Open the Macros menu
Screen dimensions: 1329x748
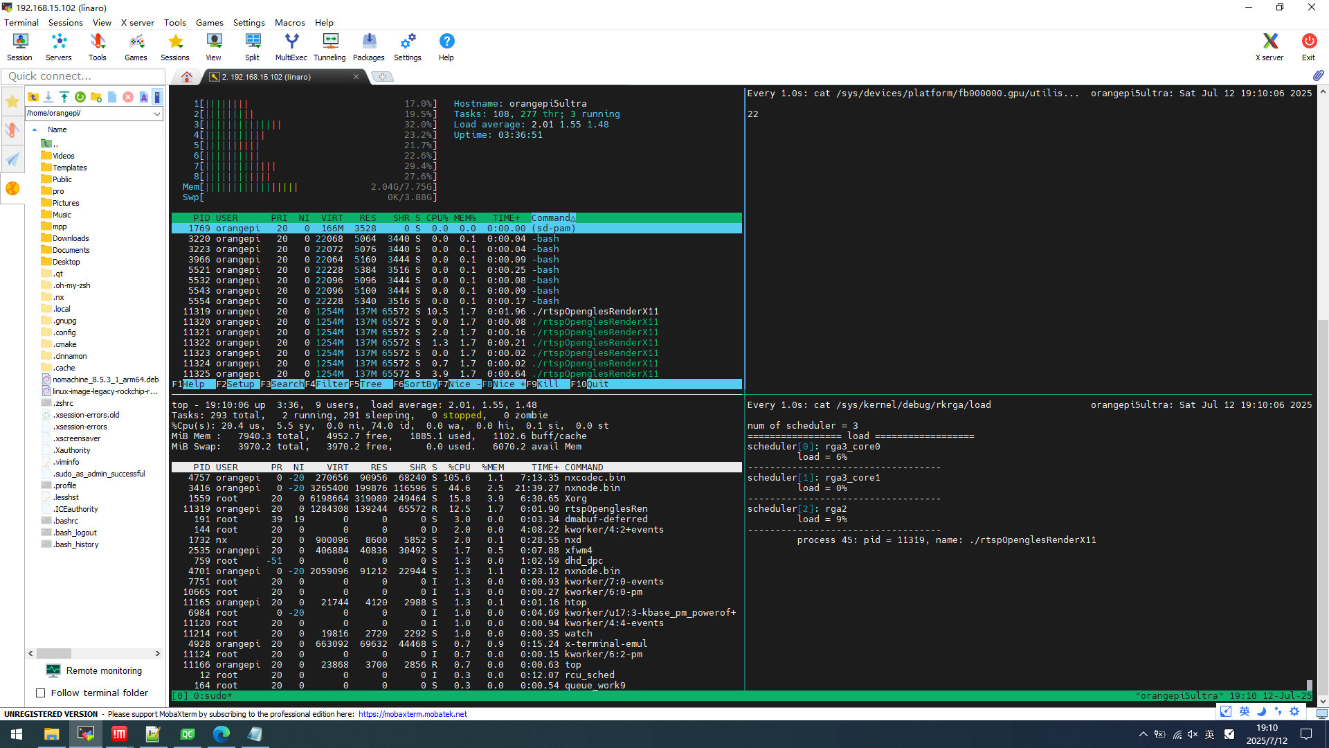(x=289, y=22)
